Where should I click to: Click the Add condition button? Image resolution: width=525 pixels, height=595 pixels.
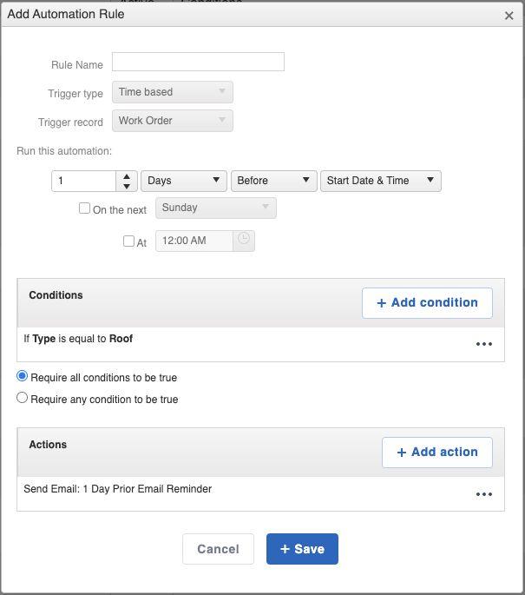point(427,303)
